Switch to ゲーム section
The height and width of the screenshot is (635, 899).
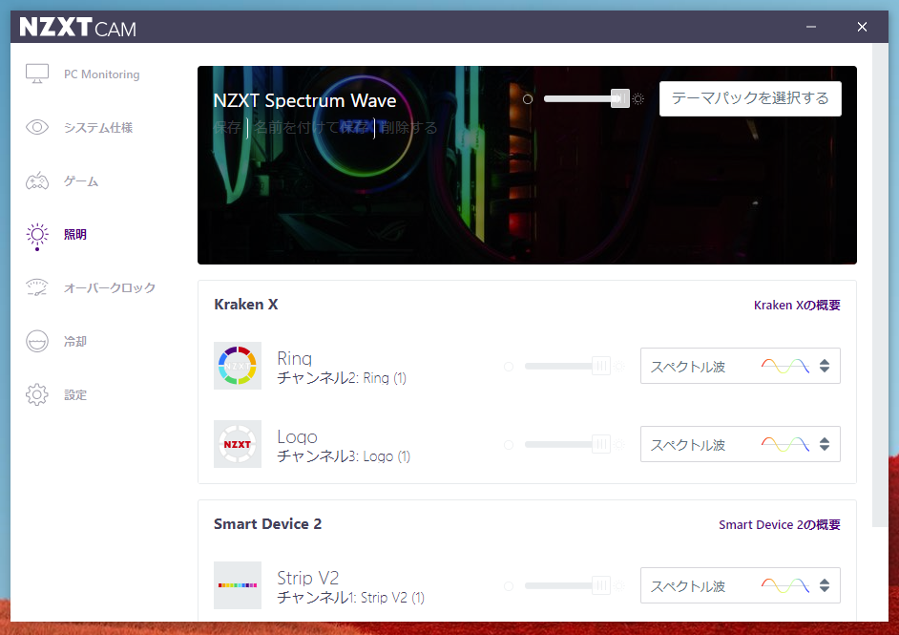[81, 181]
